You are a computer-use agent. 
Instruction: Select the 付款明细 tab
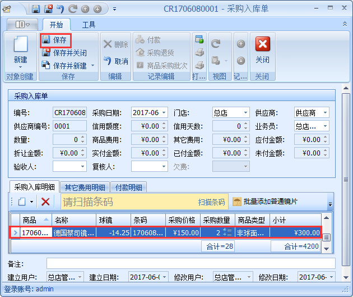pyautogui.click(x=128, y=188)
